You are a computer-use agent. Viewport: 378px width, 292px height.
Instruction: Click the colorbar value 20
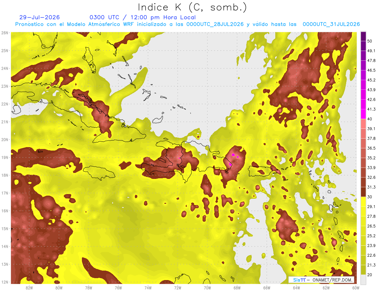(x=370, y=274)
